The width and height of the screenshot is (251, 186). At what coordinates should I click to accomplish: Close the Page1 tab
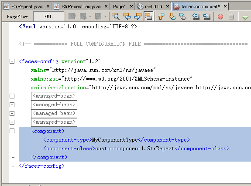[131, 7]
